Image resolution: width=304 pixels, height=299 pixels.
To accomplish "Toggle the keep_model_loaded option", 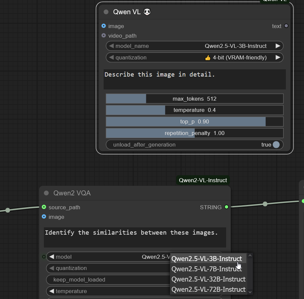I will (x=109, y=280).
